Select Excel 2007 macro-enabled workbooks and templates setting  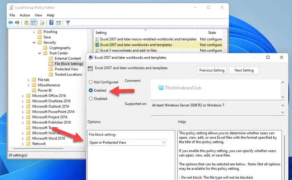point(149,39)
